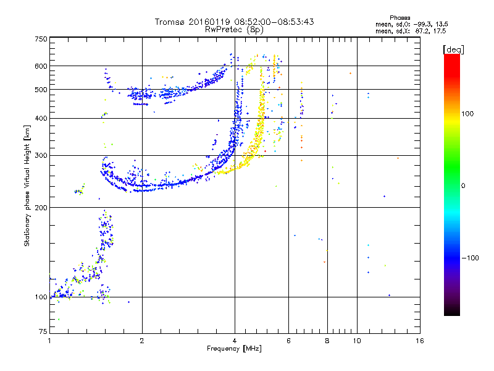
Task: Click the 'mean, sd,O: -99.3, 13.5' statistic
Action: [411, 24]
